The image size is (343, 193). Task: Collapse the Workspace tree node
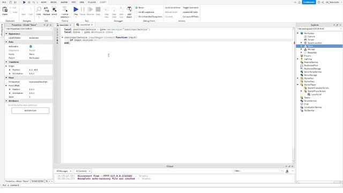pyautogui.click(x=298, y=33)
